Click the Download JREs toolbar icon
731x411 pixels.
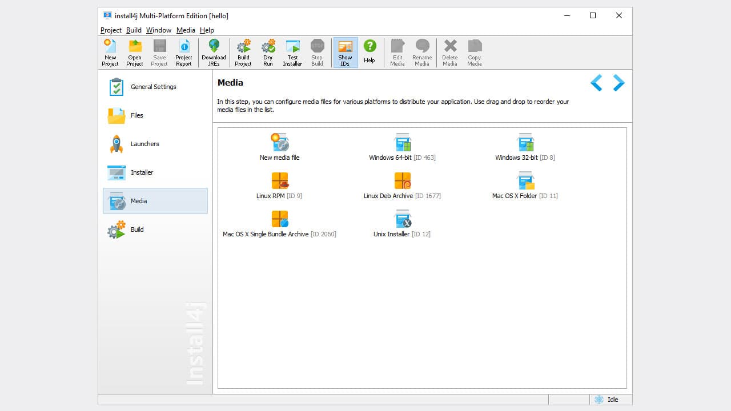click(214, 52)
